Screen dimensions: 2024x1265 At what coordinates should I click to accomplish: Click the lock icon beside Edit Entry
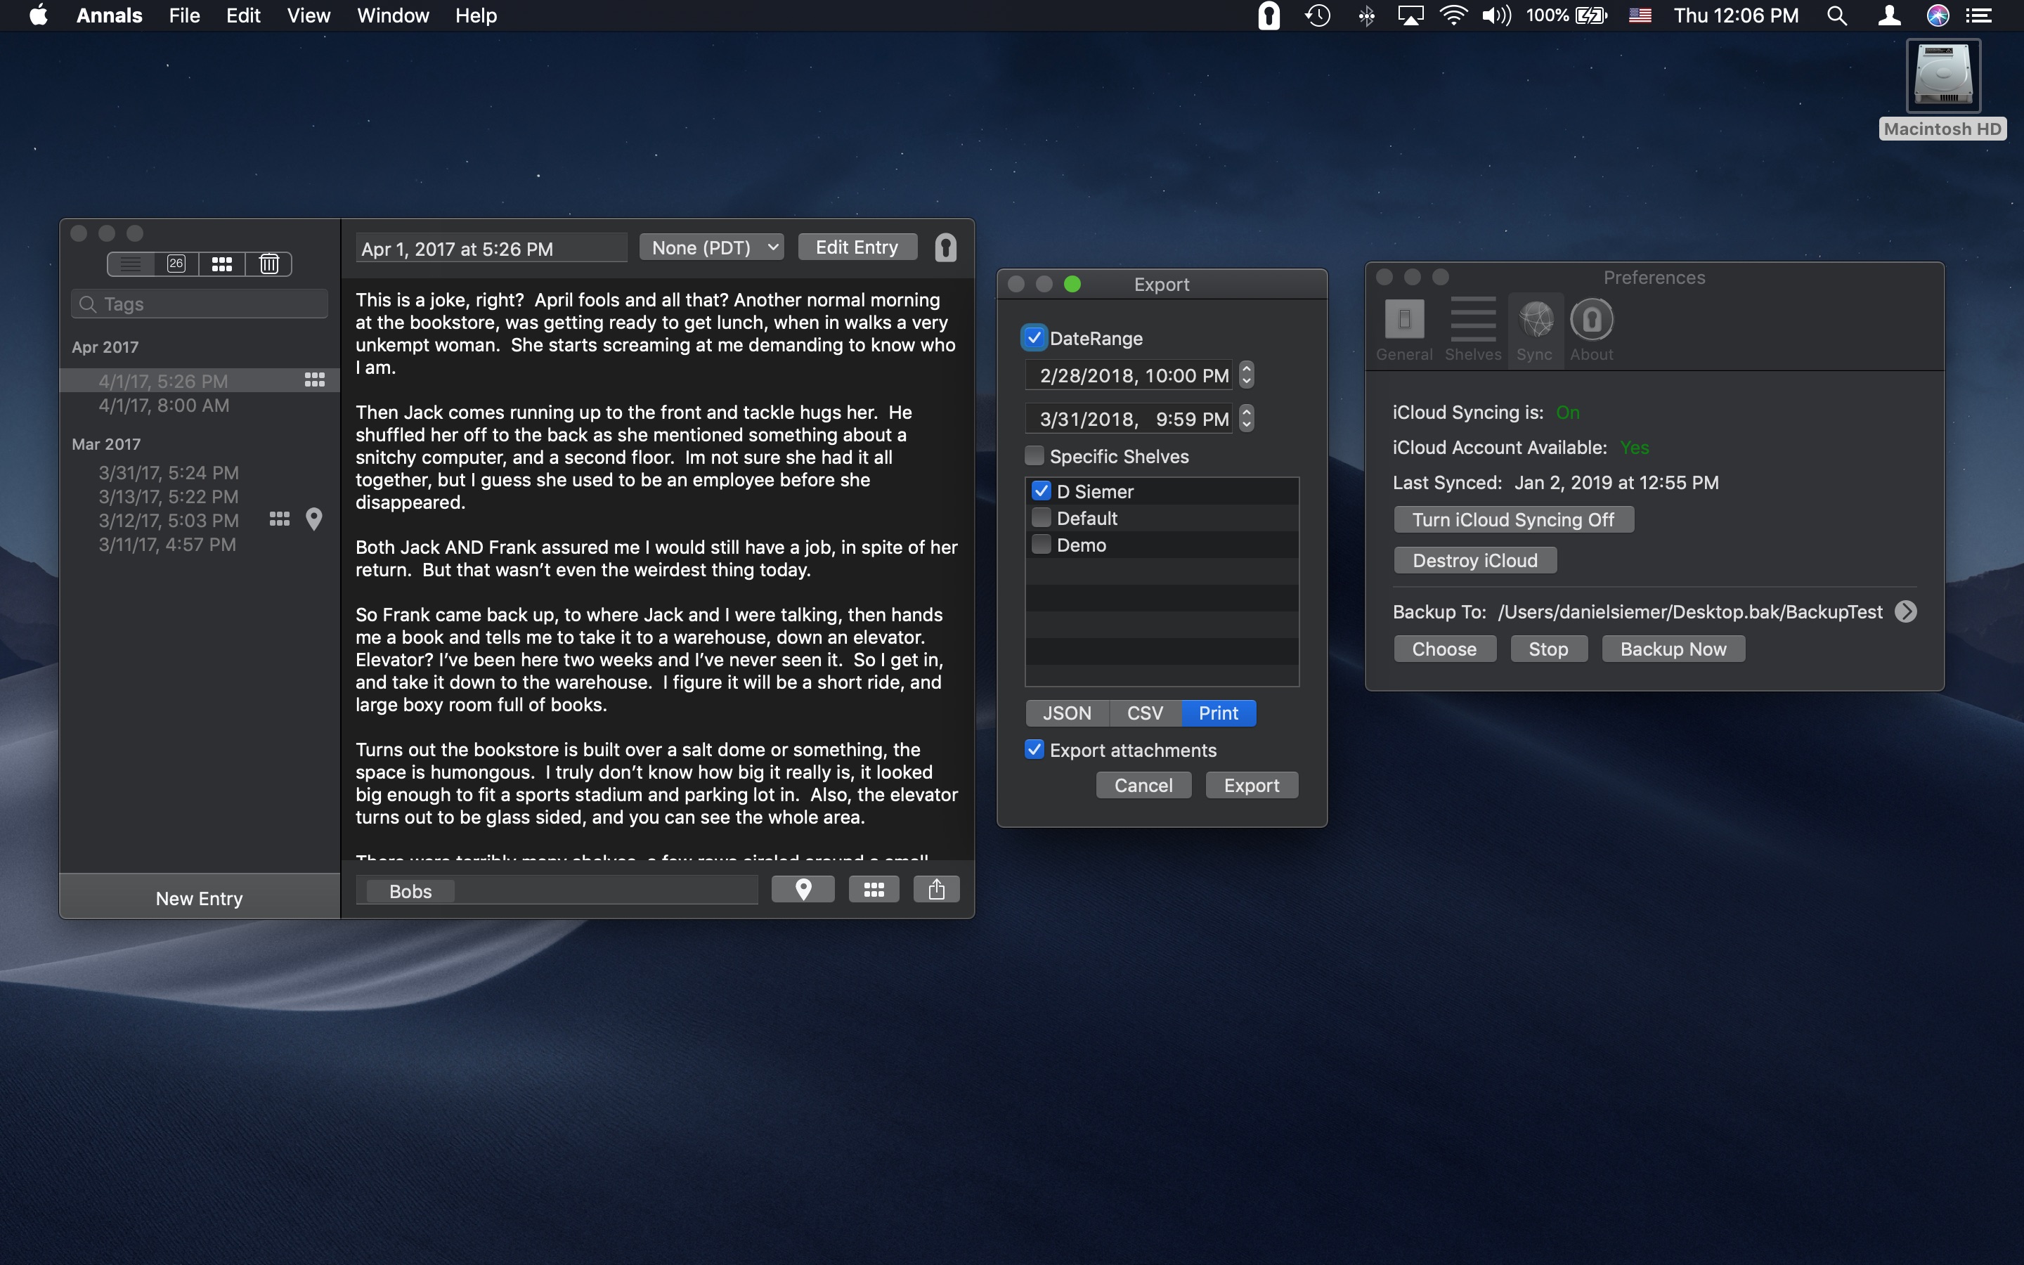pyautogui.click(x=945, y=247)
